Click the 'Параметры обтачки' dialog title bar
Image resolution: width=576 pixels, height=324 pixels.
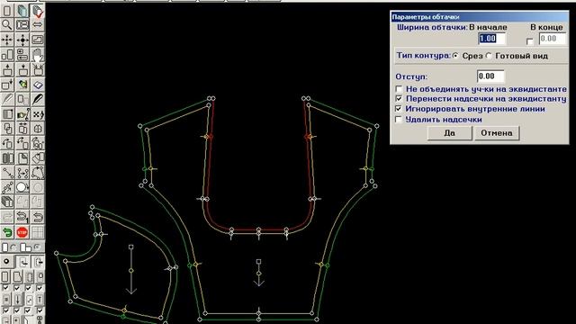point(480,16)
